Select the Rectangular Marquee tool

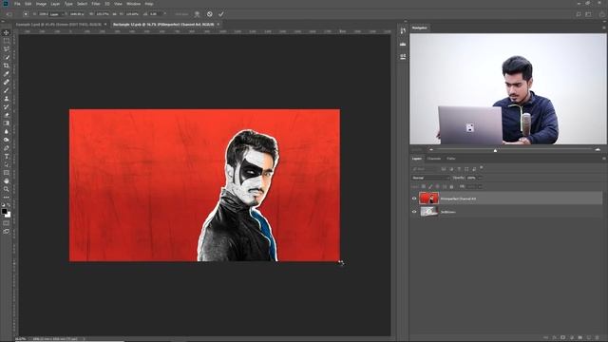coord(7,41)
